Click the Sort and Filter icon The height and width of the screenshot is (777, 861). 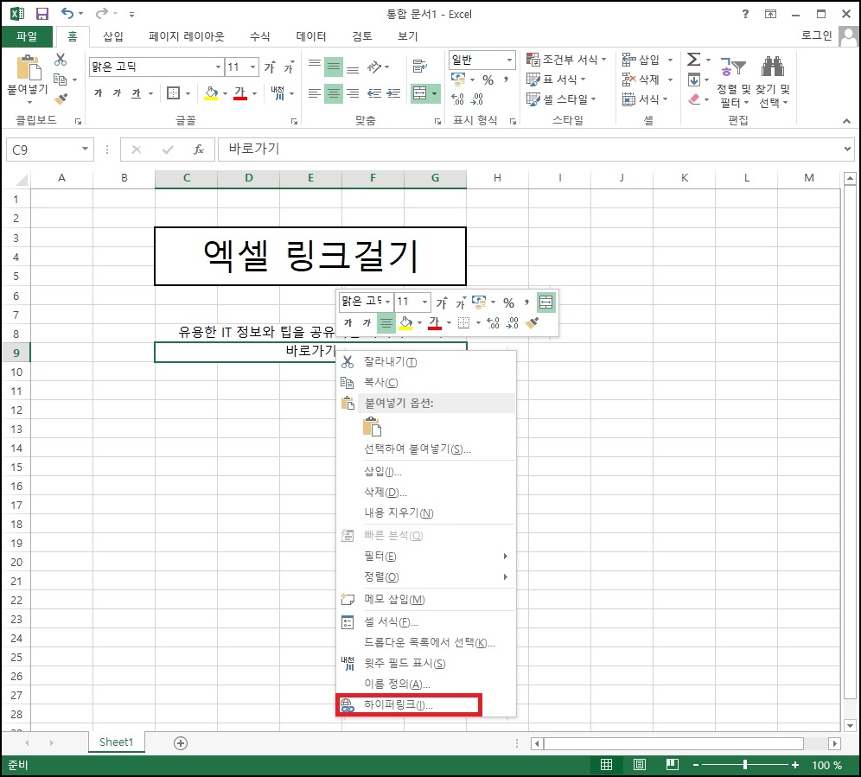click(x=732, y=67)
